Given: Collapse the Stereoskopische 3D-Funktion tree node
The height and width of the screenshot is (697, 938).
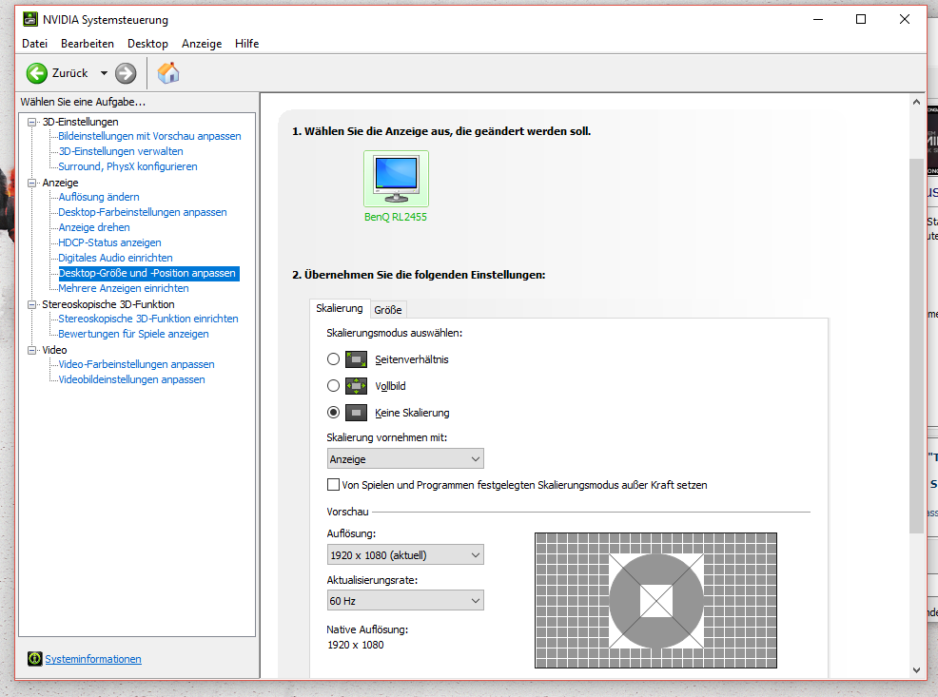Looking at the screenshot, I should 31,304.
